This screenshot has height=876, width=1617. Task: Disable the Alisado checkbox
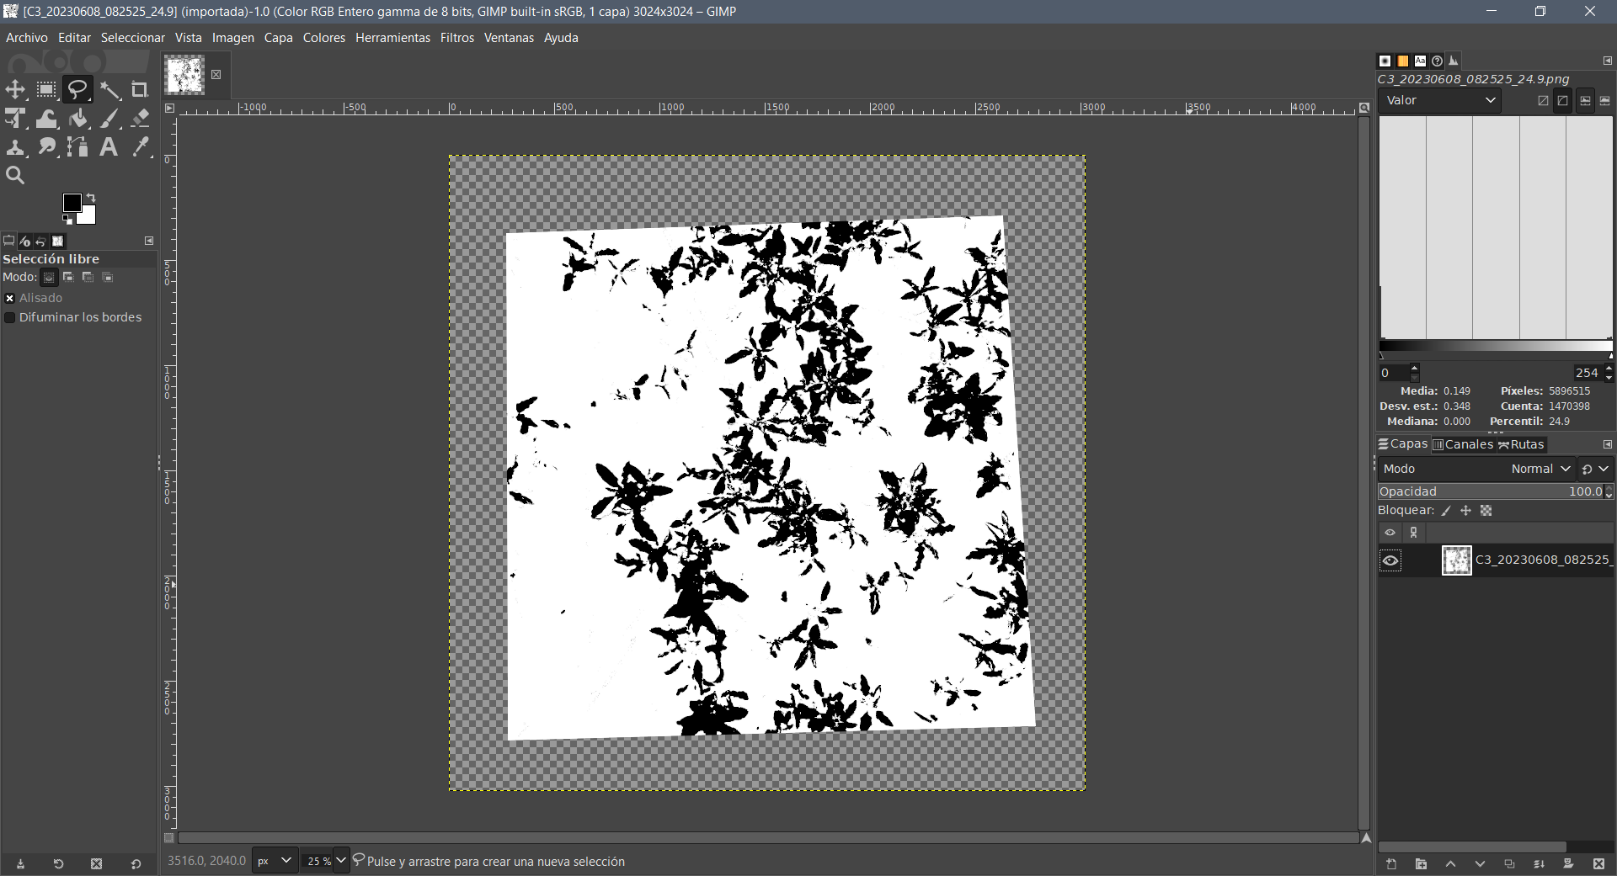tap(10, 298)
